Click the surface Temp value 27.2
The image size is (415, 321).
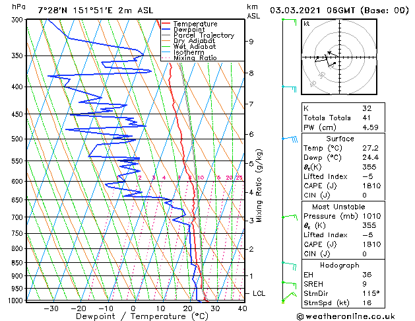370,148
